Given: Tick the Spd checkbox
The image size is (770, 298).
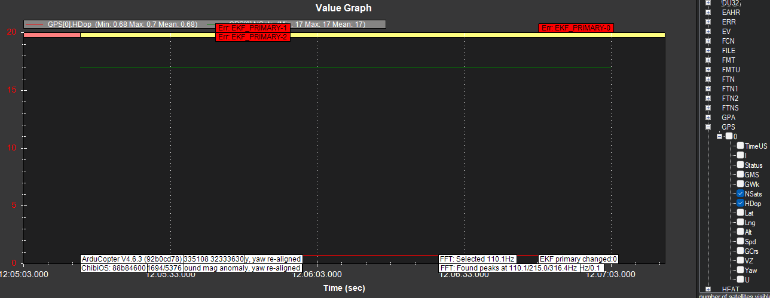Looking at the screenshot, I should coord(740,241).
